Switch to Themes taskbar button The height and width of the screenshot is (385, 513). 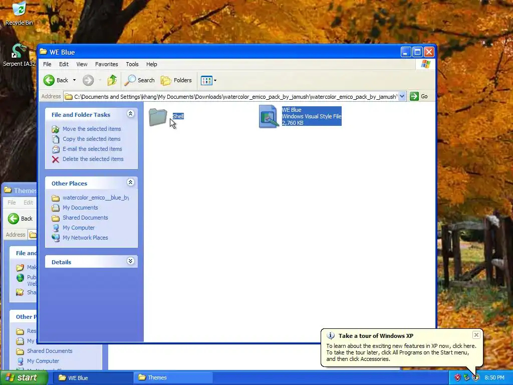point(173,378)
